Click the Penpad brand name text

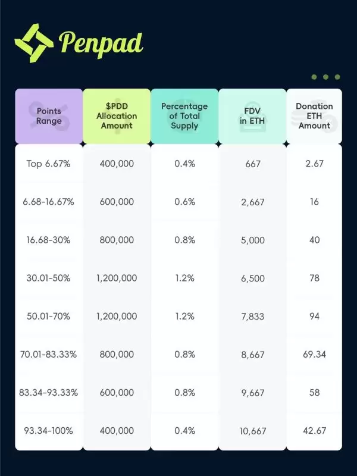click(101, 43)
